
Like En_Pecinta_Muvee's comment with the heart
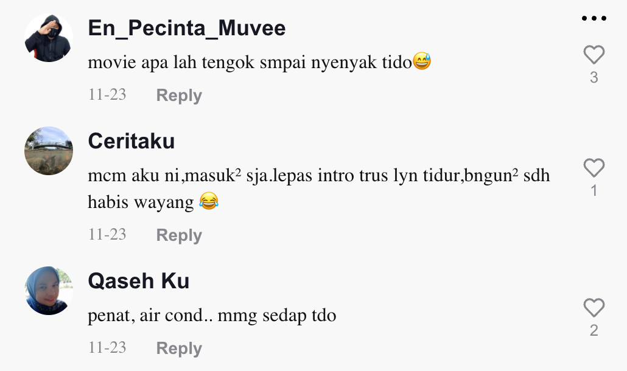594,55
